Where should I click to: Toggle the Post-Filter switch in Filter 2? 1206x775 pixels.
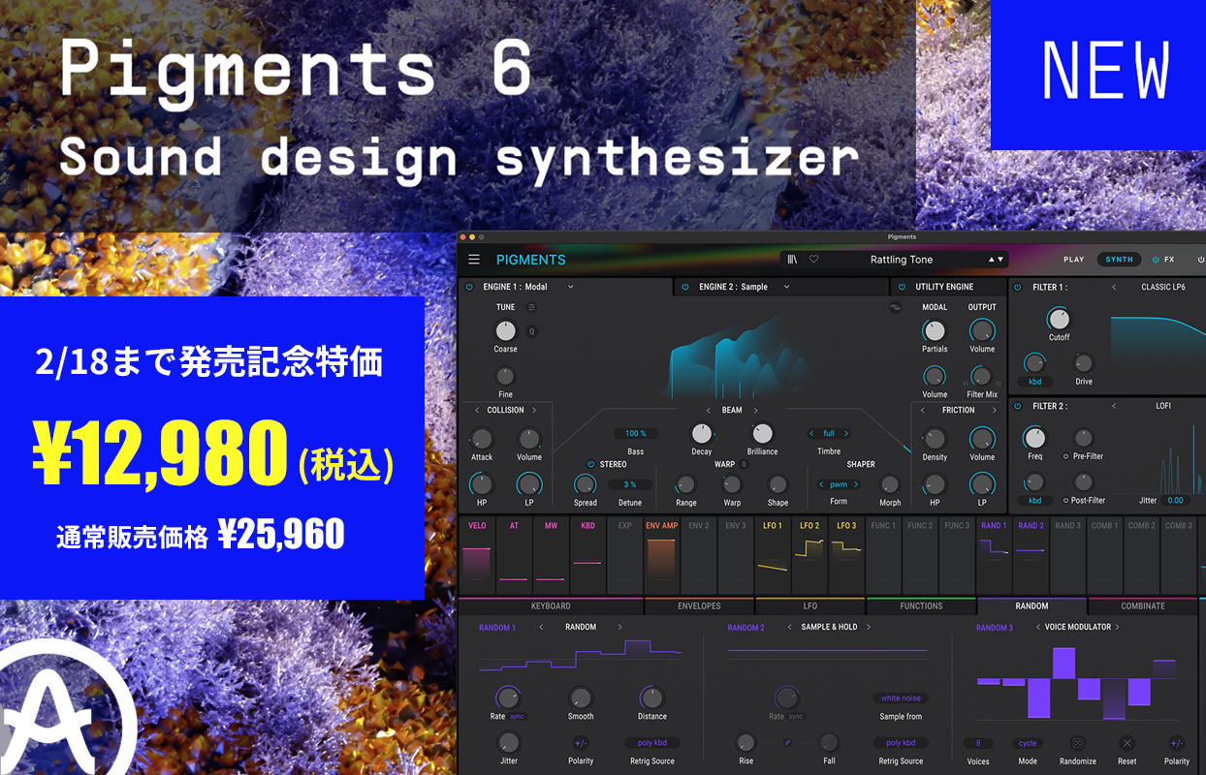(1066, 501)
